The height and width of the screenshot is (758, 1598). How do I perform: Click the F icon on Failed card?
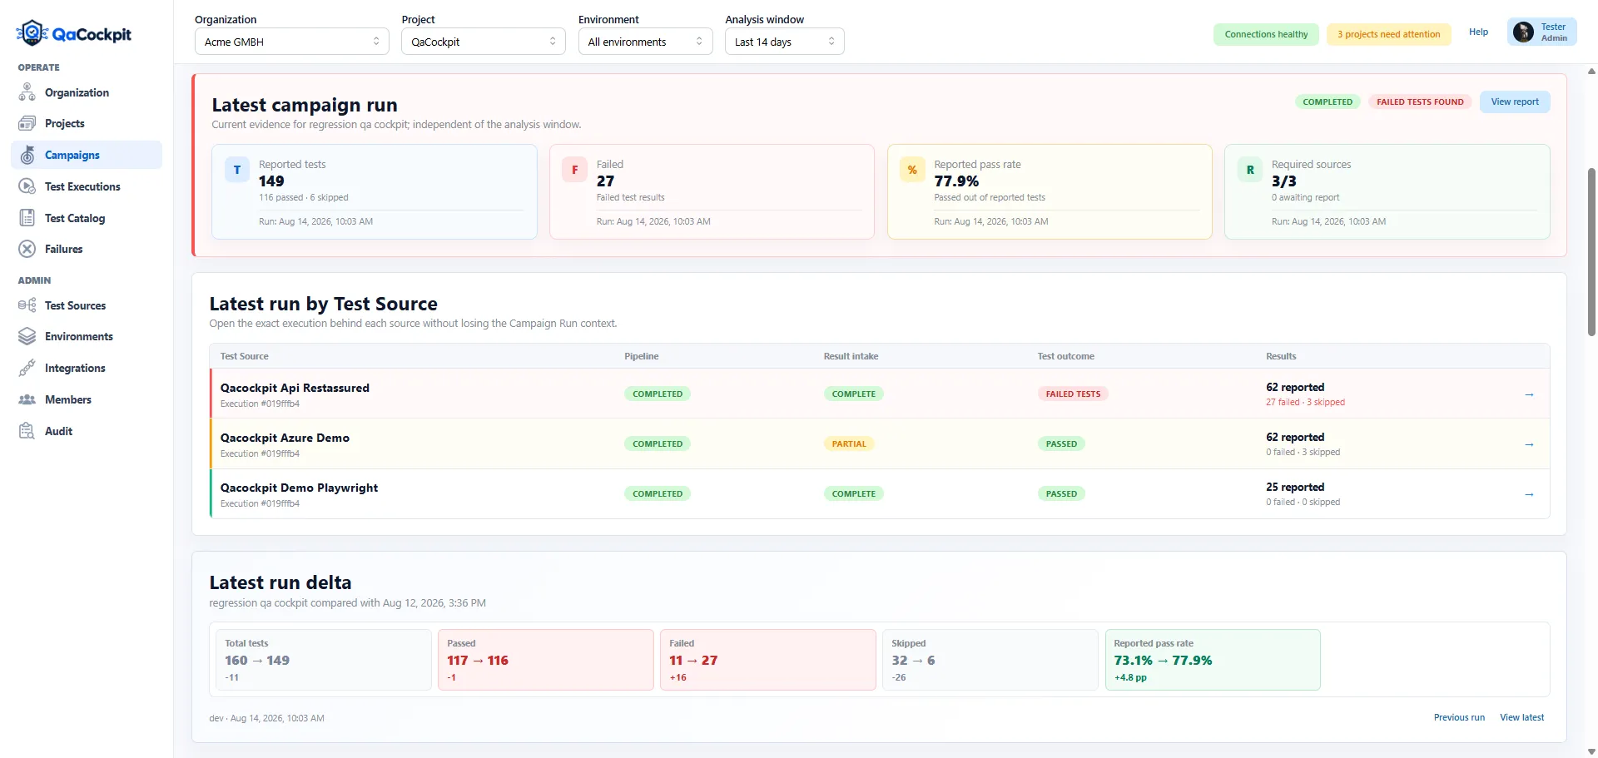pos(575,170)
